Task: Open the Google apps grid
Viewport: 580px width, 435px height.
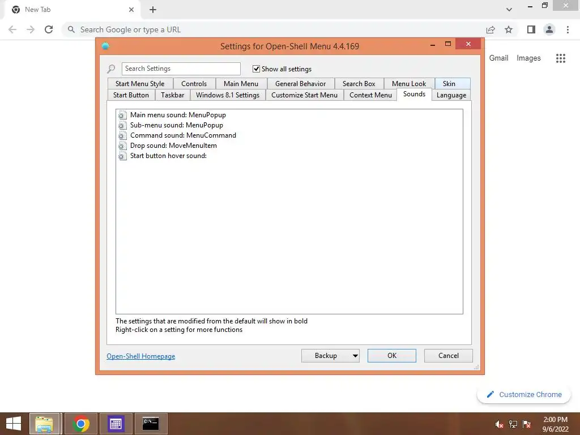Action: [x=560, y=58]
